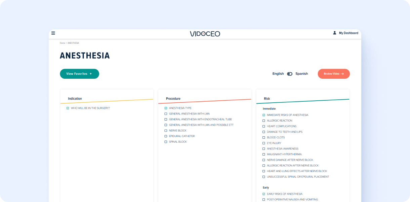
Task: Check Post-Operative Nausea And Vomiting checkbox
Action: (x=264, y=200)
